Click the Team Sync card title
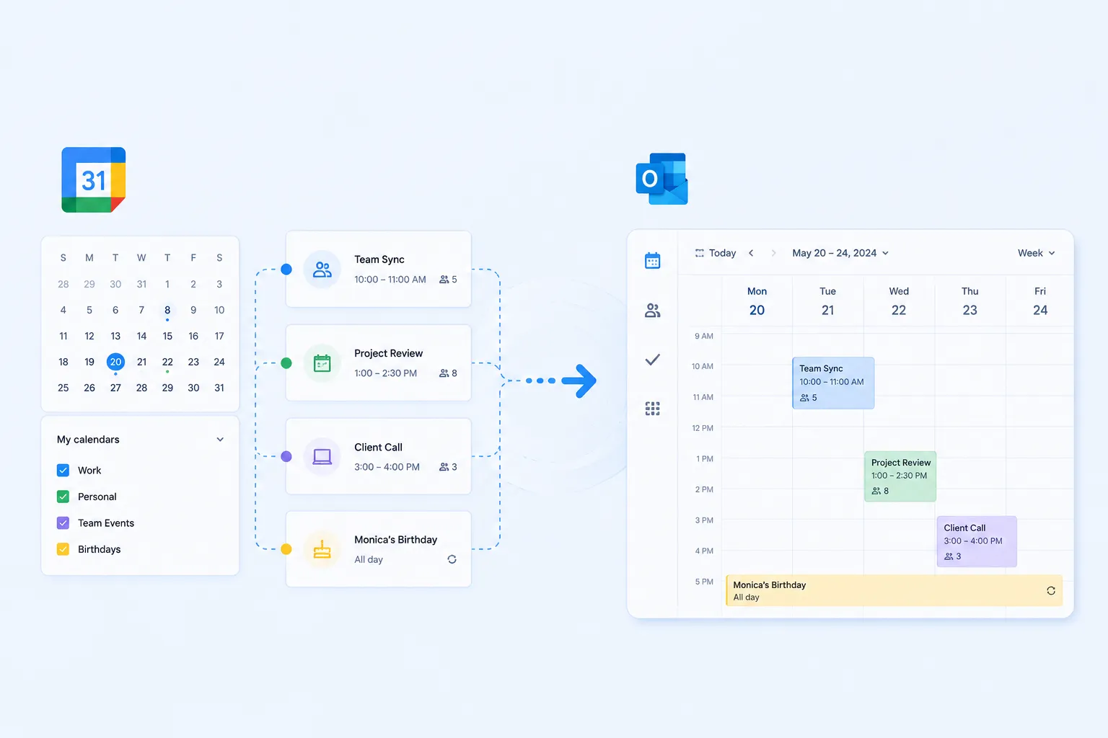Screen dimensions: 1108x738 coord(379,259)
